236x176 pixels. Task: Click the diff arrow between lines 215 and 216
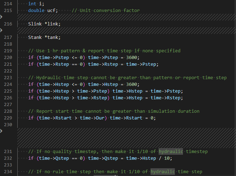pos(1,17)
